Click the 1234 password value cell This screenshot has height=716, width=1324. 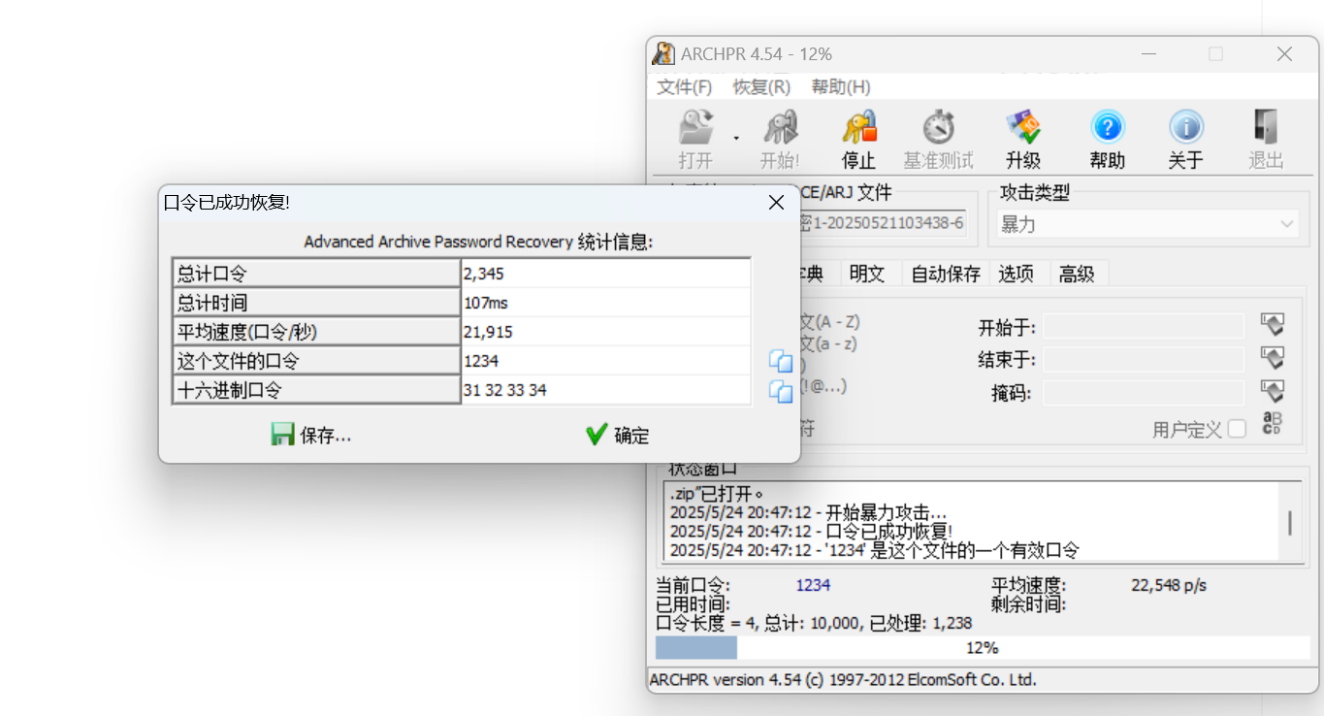pos(606,361)
